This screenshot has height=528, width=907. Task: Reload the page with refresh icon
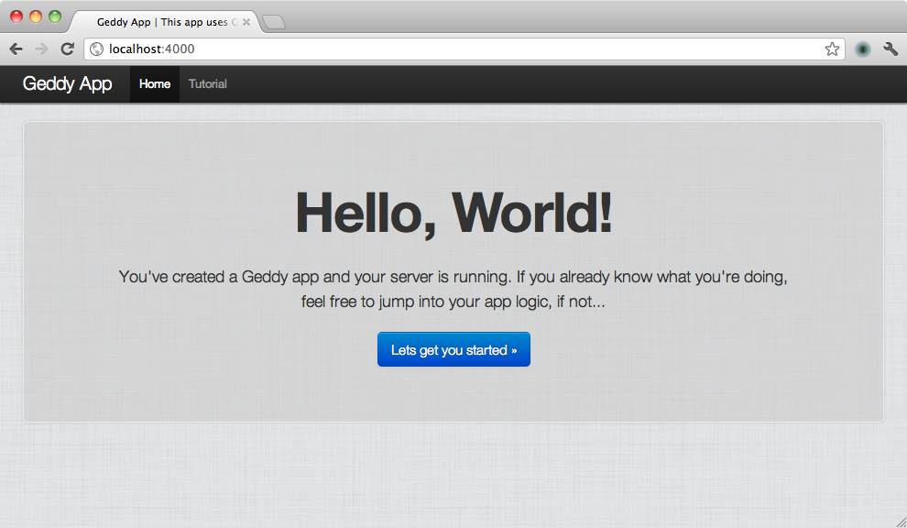tap(67, 49)
